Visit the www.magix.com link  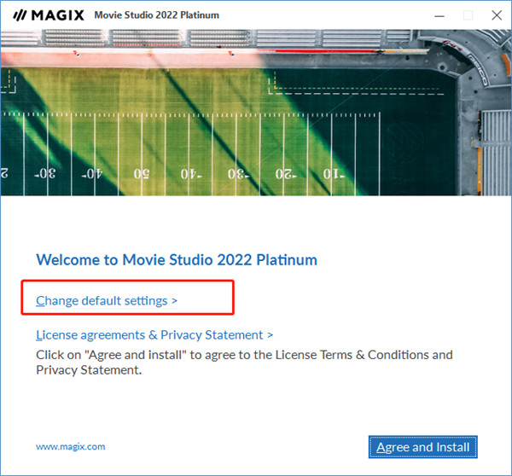(71, 446)
